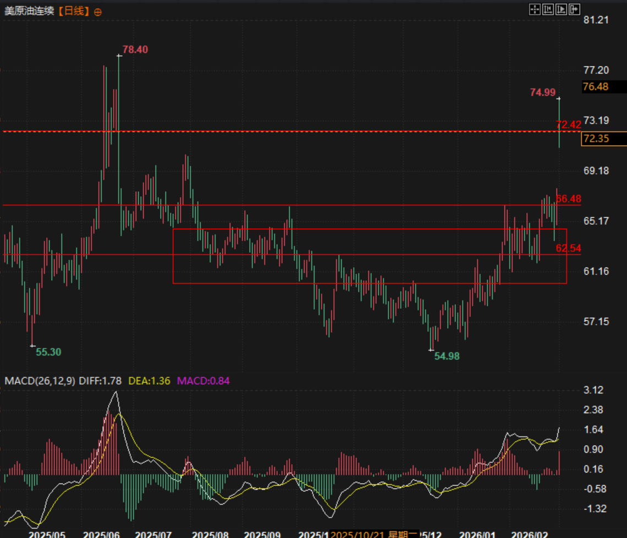Click the 54.98 low price label
Screen dimensions: 627x538
(447, 356)
